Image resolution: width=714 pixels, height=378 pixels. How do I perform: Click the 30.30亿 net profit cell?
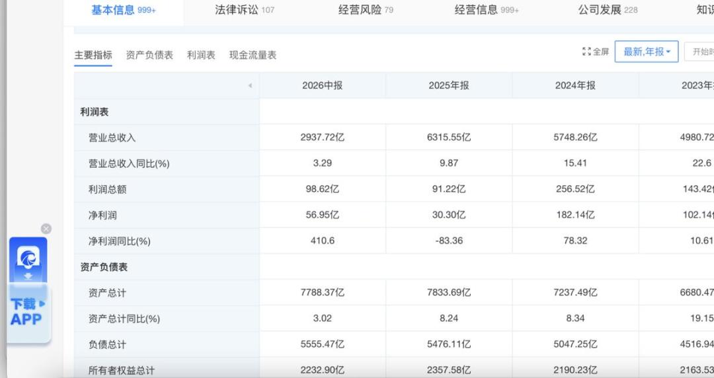[449, 215]
